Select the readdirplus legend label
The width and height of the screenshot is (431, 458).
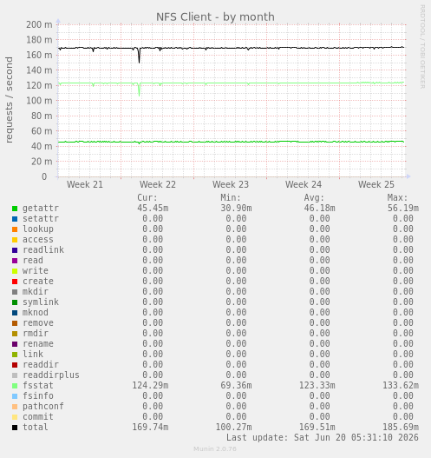pyautogui.click(x=51, y=375)
